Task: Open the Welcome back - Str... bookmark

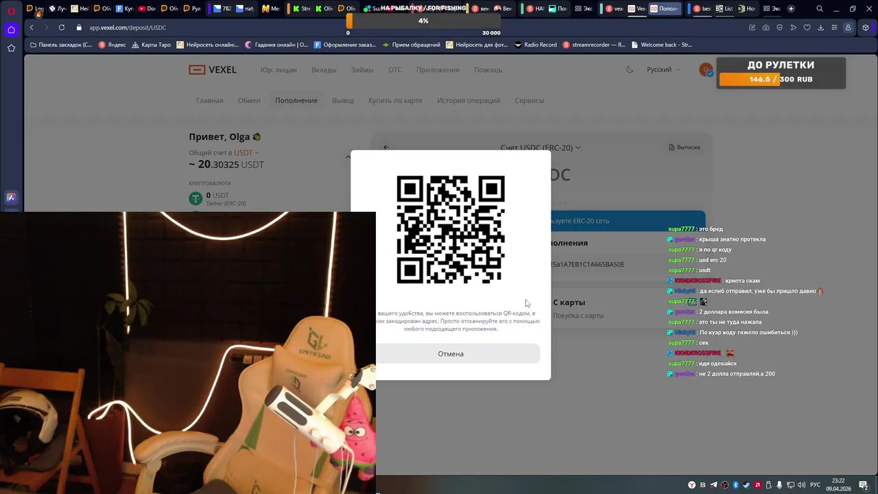Action: click(661, 45)
